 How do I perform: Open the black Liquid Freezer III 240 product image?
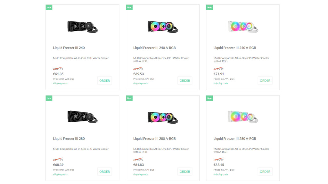click(82, 26)
